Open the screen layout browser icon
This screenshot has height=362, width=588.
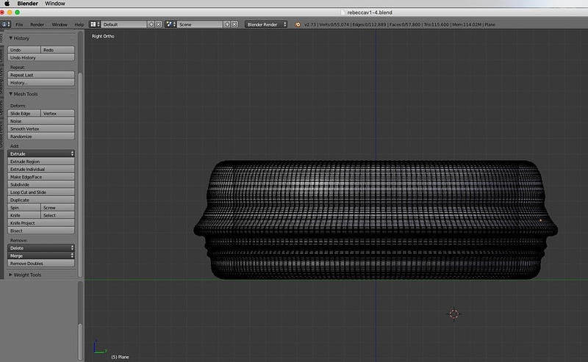pos(95,24)
